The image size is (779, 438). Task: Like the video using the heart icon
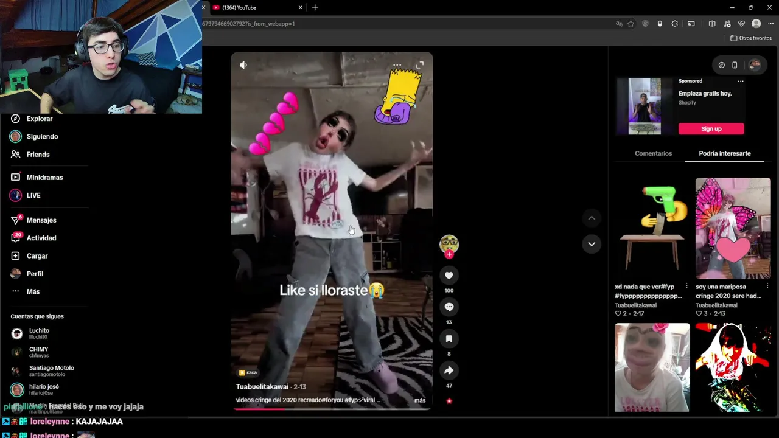[449, 276]
